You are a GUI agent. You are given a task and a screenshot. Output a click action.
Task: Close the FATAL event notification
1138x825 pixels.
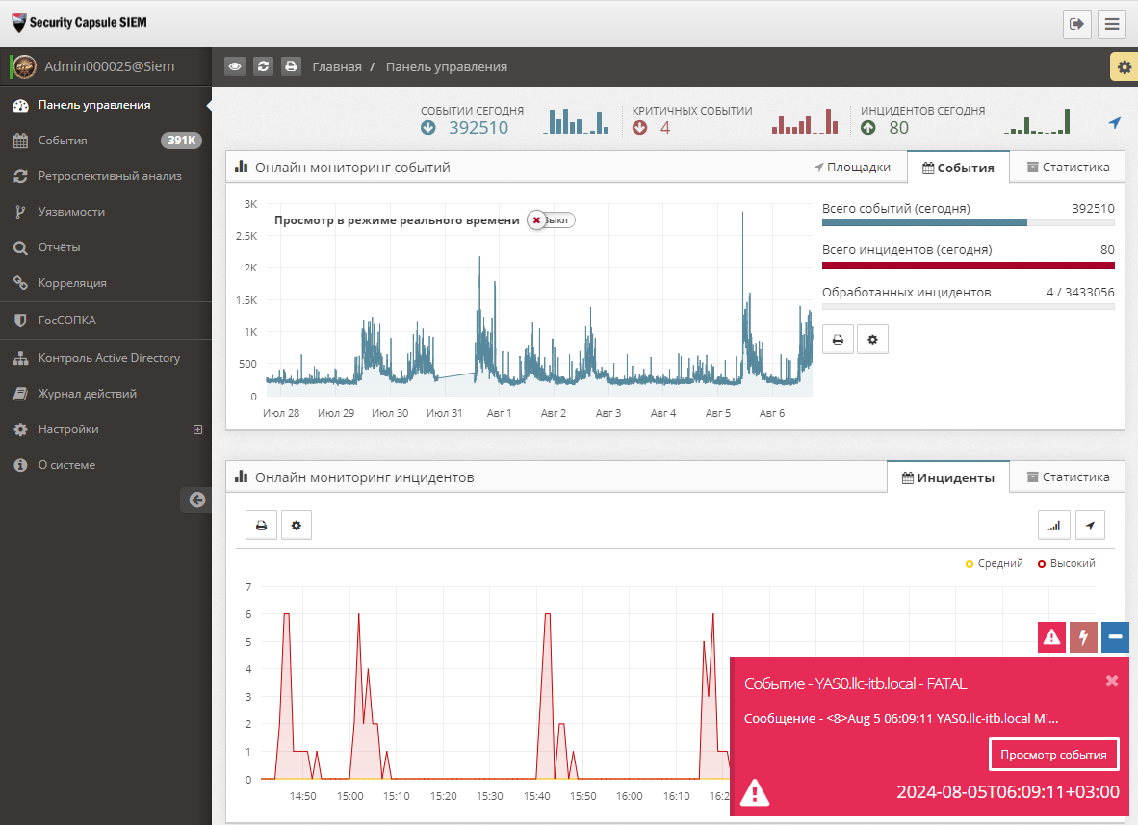point(1111,681)
